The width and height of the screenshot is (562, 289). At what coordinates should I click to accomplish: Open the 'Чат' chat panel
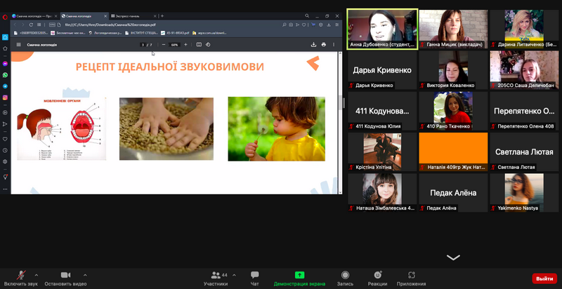click(255, 278)
